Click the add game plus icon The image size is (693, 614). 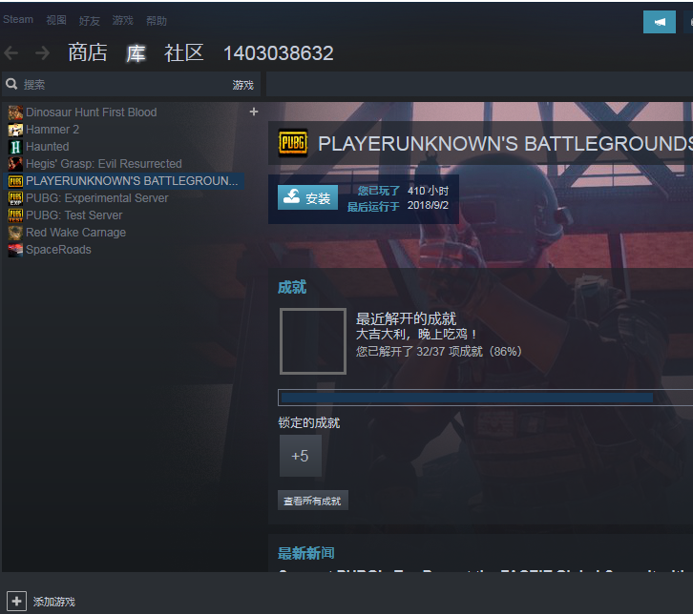(x=17, y=602)
